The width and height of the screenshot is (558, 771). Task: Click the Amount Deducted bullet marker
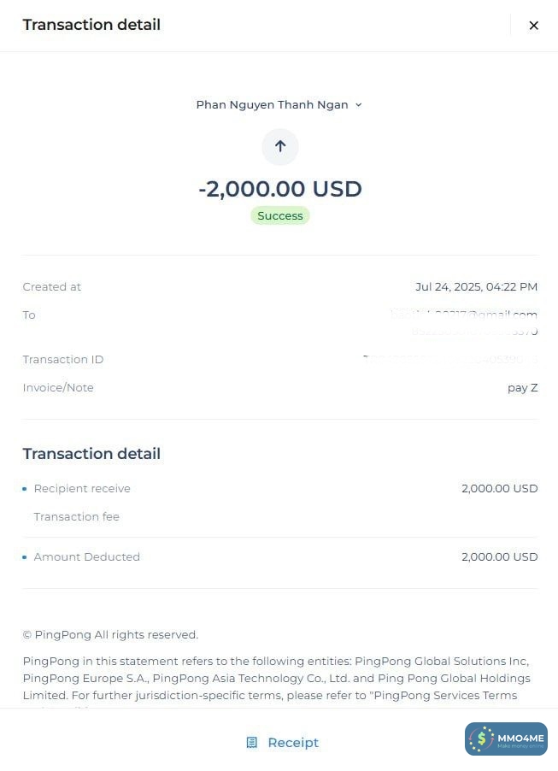pyautogui.click(x=25, y=557)
